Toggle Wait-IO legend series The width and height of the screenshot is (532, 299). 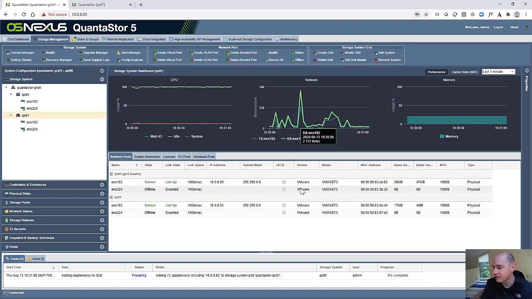(153, 136)
